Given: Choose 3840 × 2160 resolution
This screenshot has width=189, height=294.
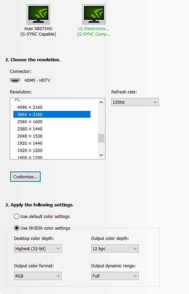Looking at the screenshot, I should click(52, 114).
